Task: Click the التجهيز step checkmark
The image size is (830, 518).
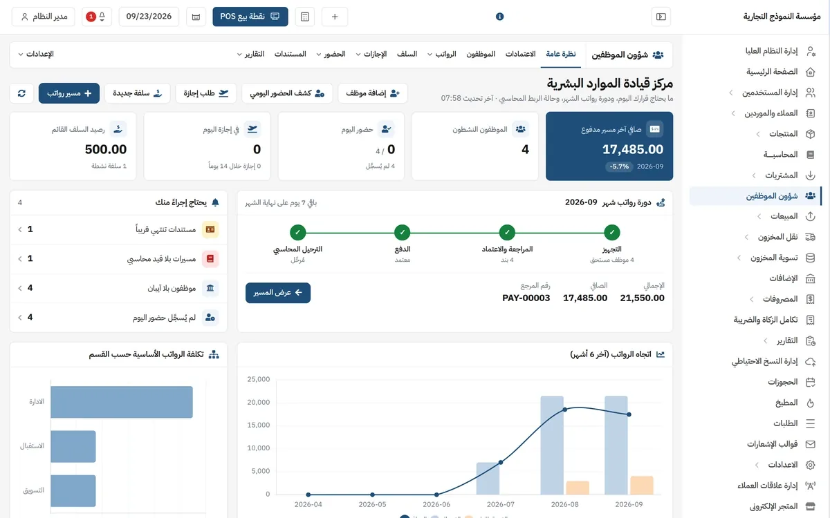Action: pos(612,232)
